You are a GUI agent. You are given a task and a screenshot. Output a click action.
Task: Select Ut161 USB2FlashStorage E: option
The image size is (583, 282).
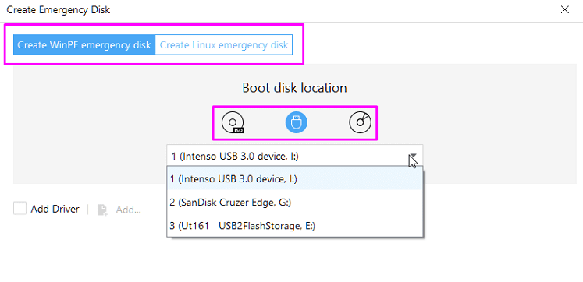pos(294,226)
